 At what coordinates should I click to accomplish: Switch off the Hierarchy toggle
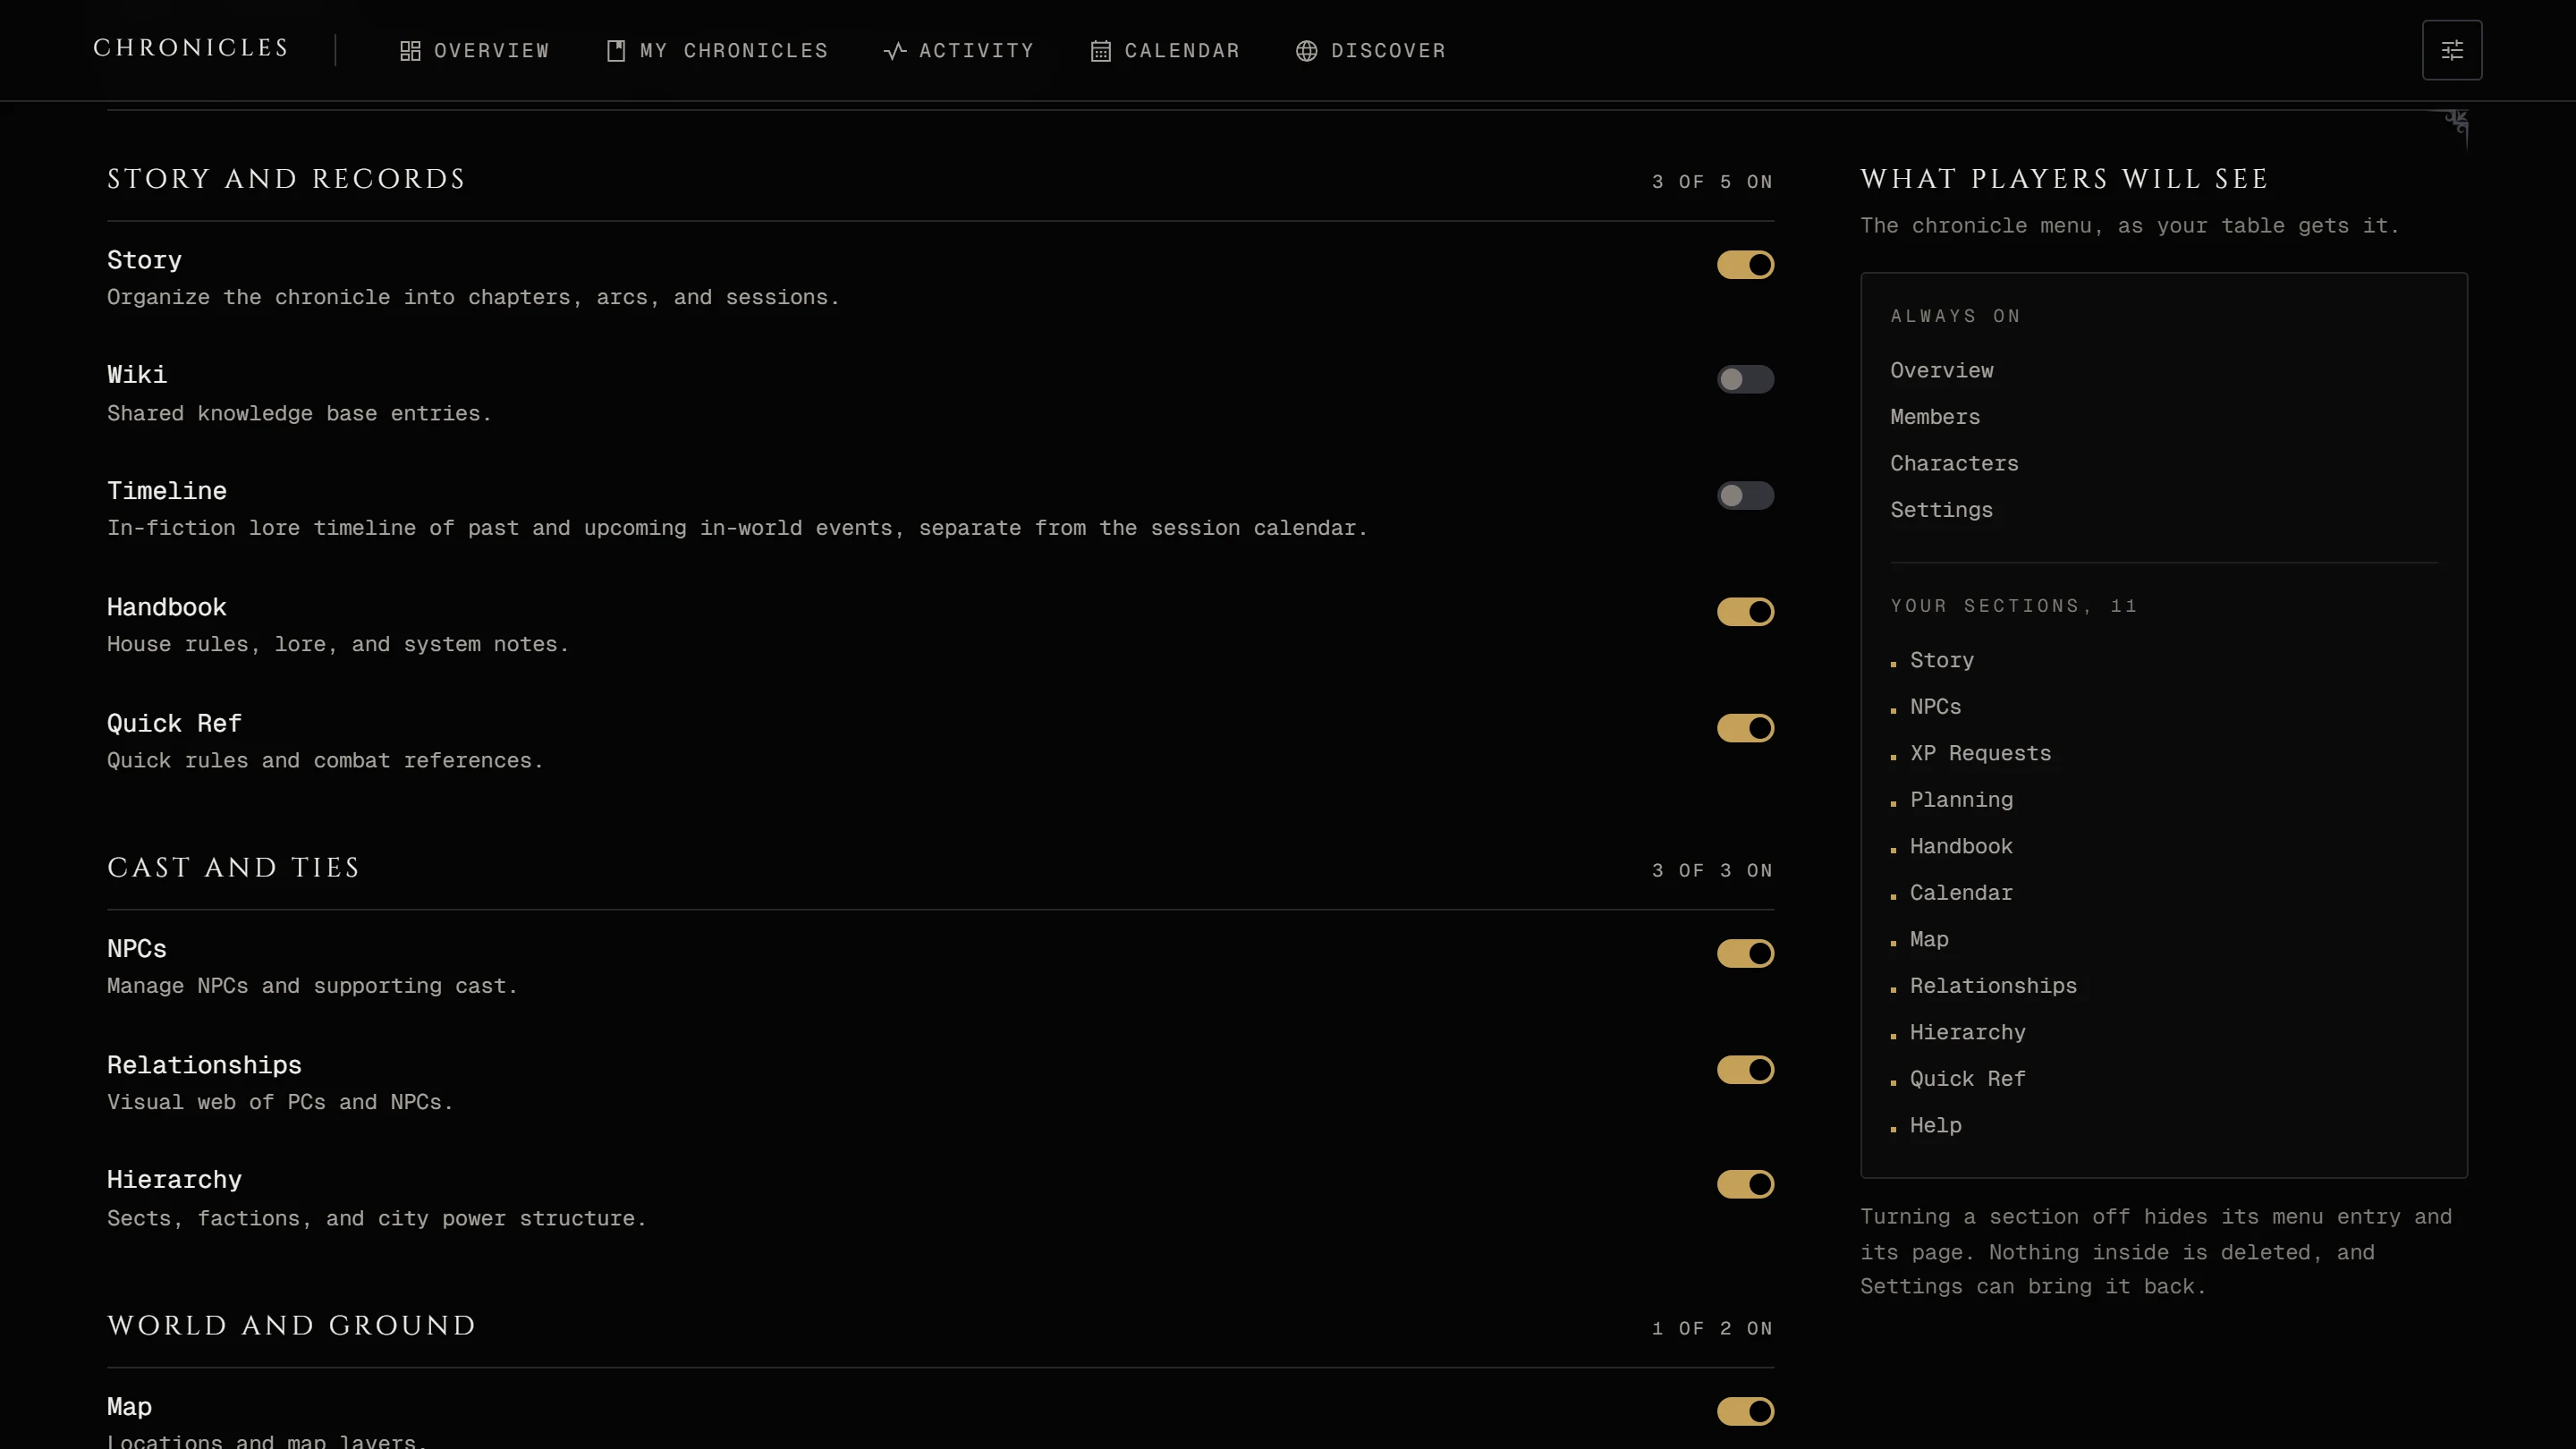click(1746, 1184)
